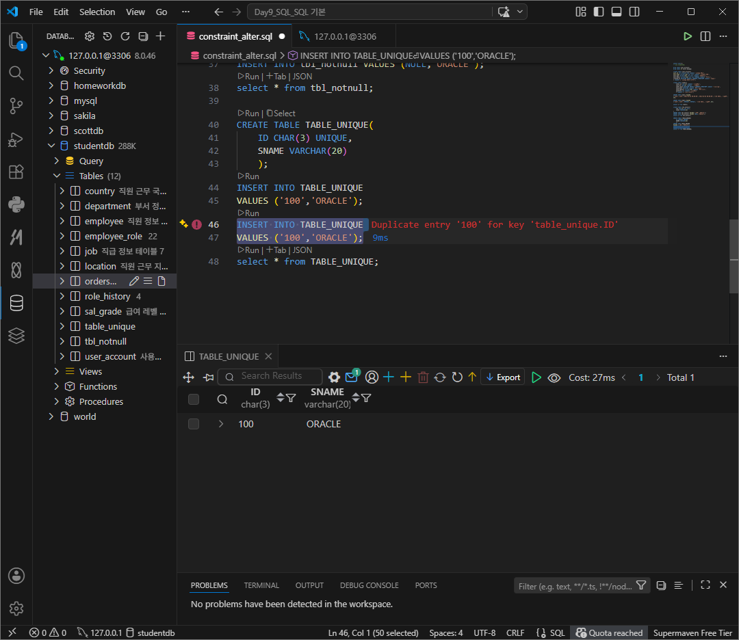Run the SQL file with the play icon
This screenshot has height=640, width=739.
[x=688, y=36]
